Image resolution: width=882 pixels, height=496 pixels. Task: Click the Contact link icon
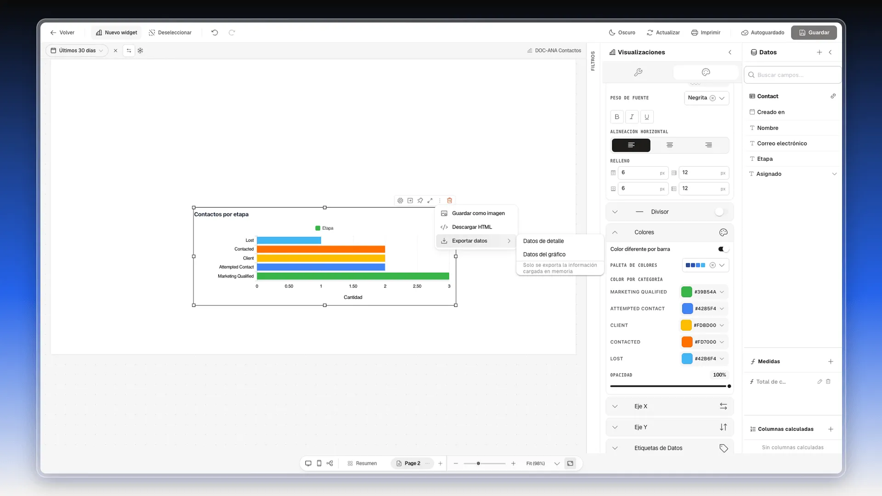click(833, 96)
